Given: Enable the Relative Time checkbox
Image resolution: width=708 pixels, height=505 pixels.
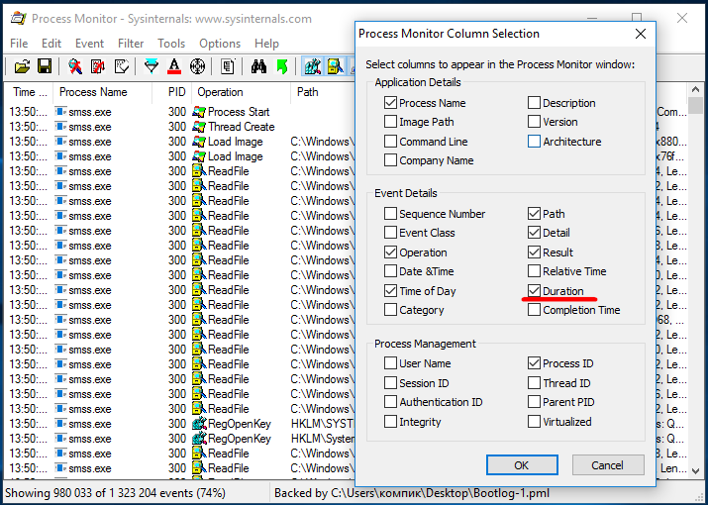Looking at the screenshot, I should point(534,271).
